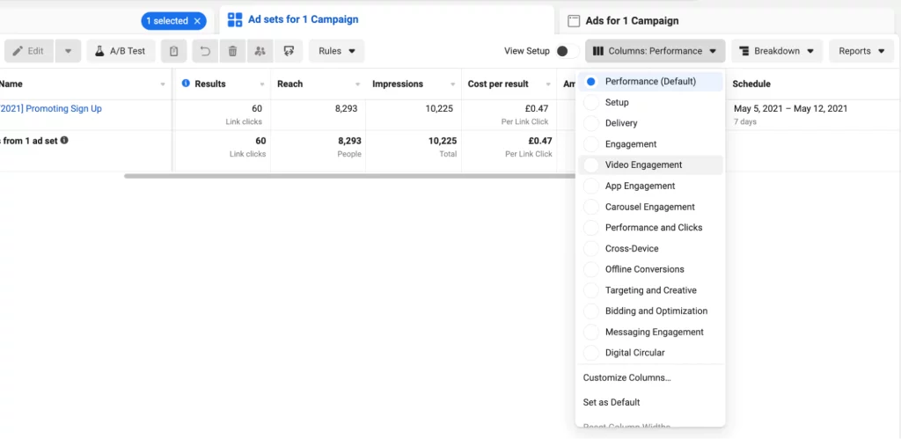This screenshot has height=439, width=901.
Task: Click info icon beside 'from 1 ad set'
Action: [64, 140]
